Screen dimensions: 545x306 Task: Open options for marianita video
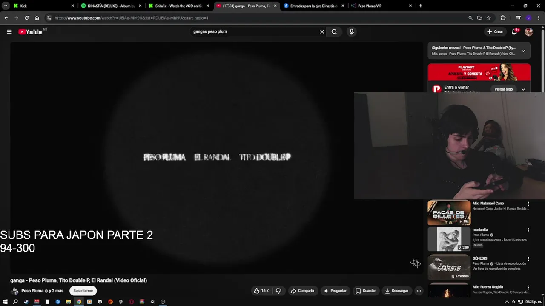click(x=528, y=230)
